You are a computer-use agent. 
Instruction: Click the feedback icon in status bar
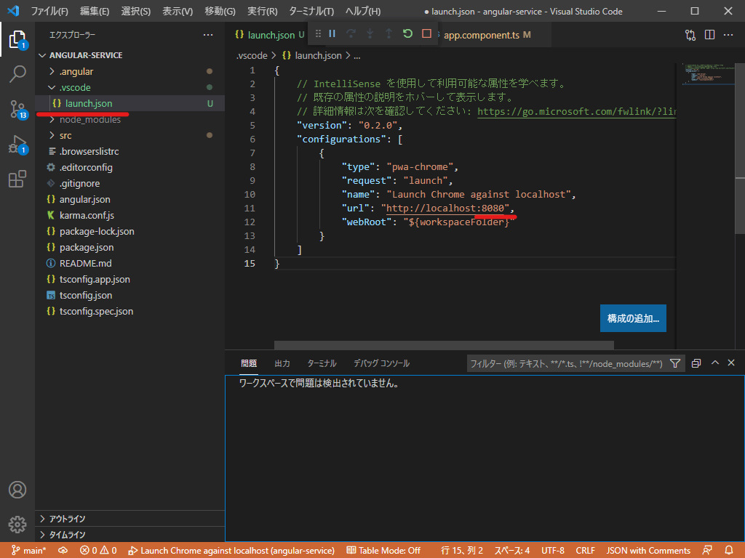pyautogui.click(x=707, y=551)
